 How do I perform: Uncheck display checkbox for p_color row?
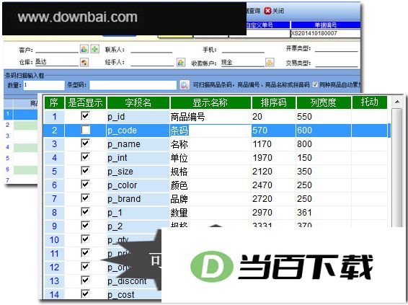(x=85, y=185)
